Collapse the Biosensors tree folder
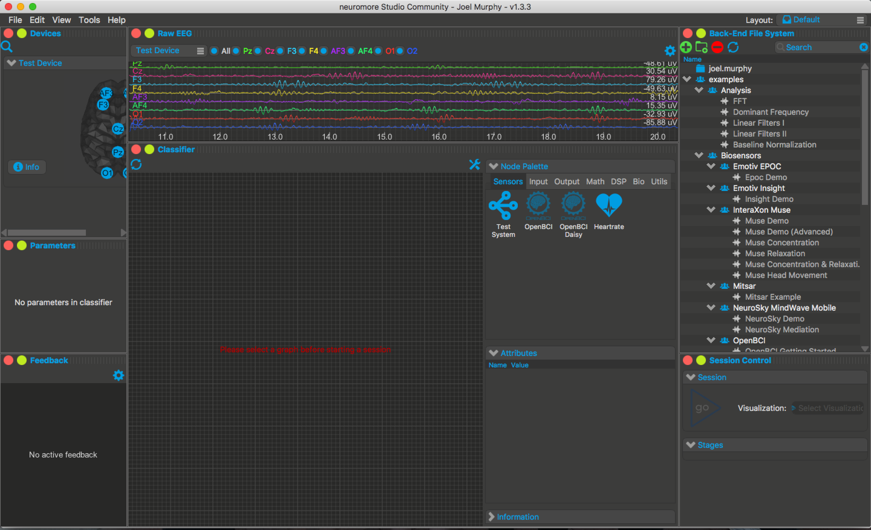871x530 pixels. tap(699, 155)
